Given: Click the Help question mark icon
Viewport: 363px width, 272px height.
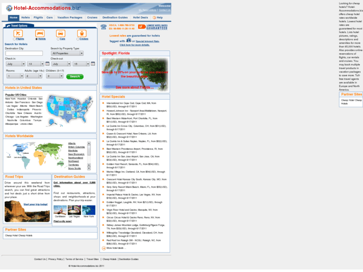Looking at the screenshot, I should point(154,17).
